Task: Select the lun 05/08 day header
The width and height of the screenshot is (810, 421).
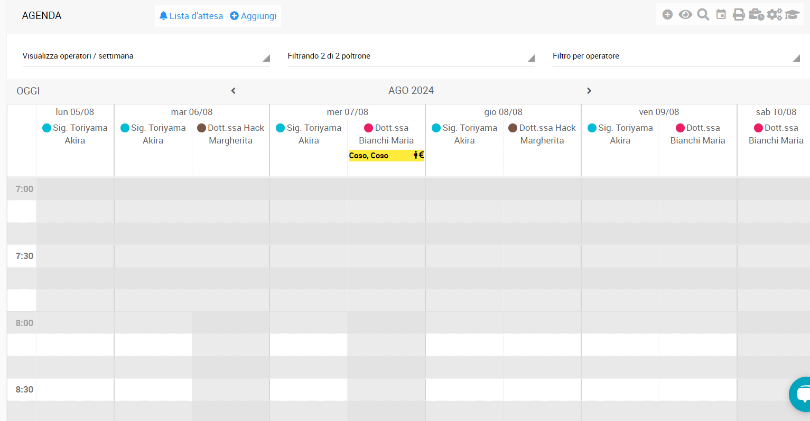Action: (75, 112)
